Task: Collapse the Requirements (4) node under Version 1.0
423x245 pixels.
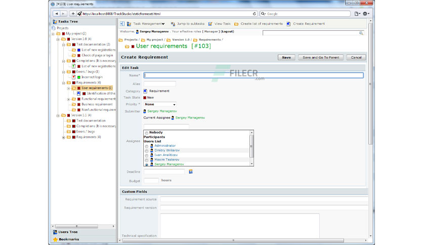Action: (63, 83)
